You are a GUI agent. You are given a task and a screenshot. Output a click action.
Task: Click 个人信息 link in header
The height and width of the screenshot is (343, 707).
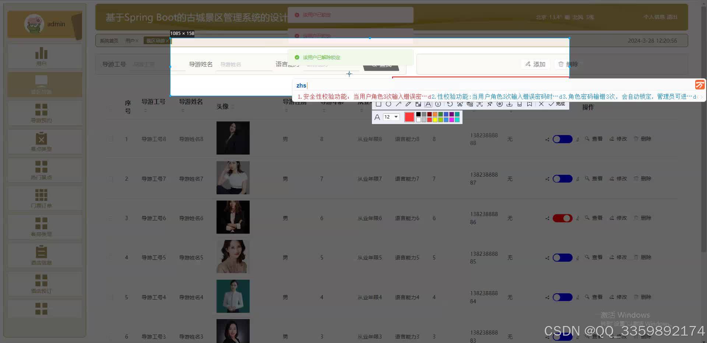[654, 17]
